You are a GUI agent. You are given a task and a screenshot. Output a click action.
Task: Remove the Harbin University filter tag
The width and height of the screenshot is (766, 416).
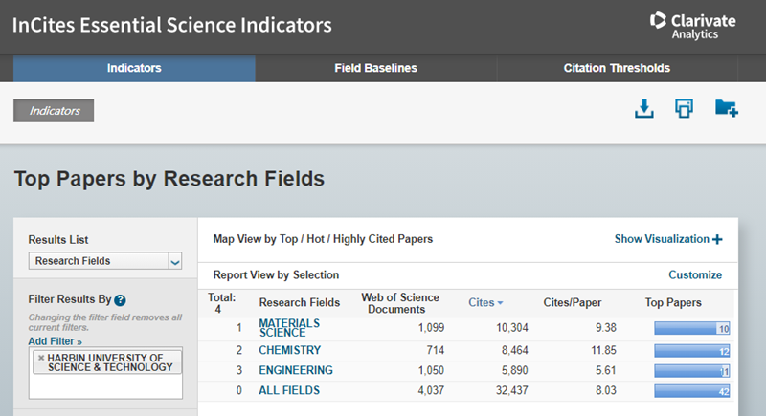tap(40, 357)
